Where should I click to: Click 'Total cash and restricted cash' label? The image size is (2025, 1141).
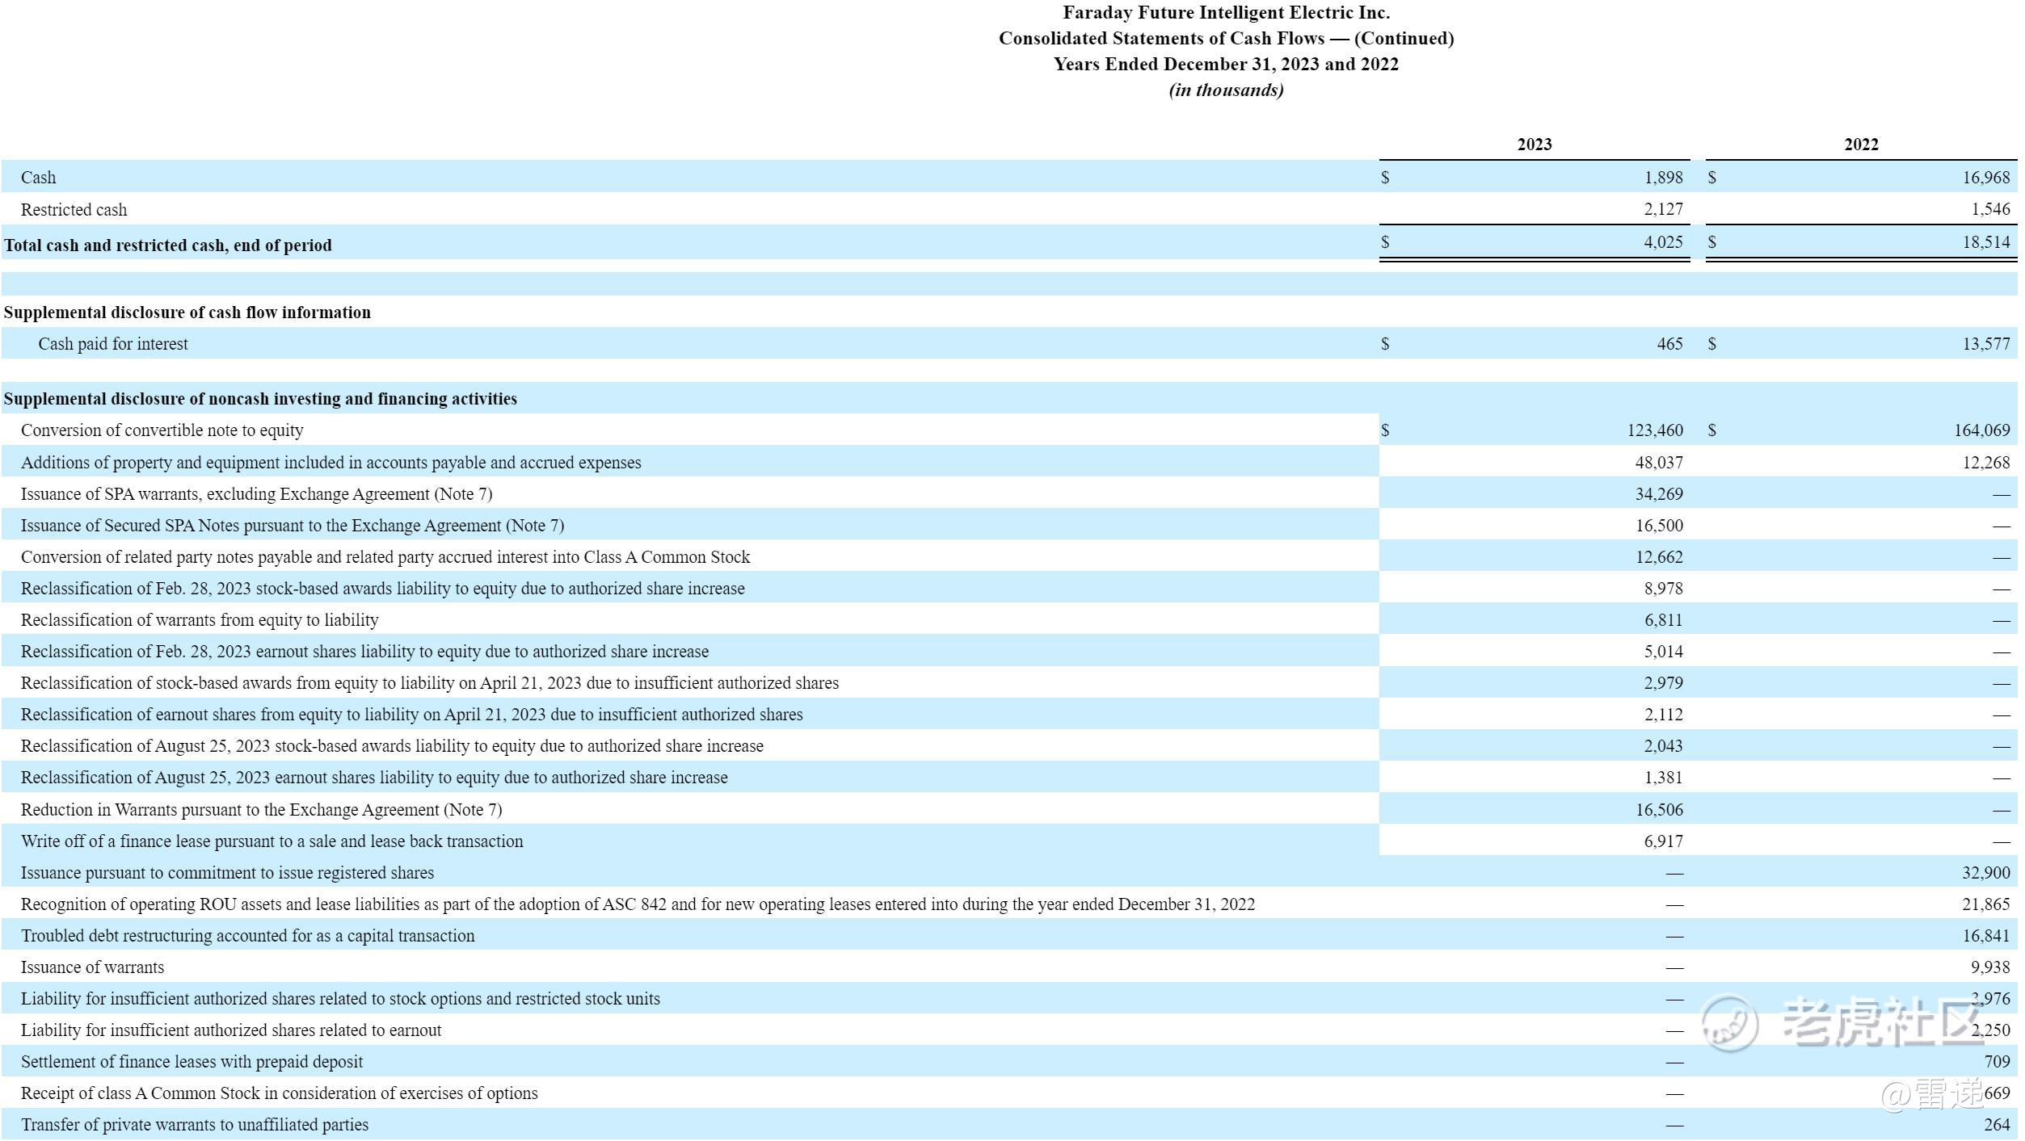[x=168, y=245]
